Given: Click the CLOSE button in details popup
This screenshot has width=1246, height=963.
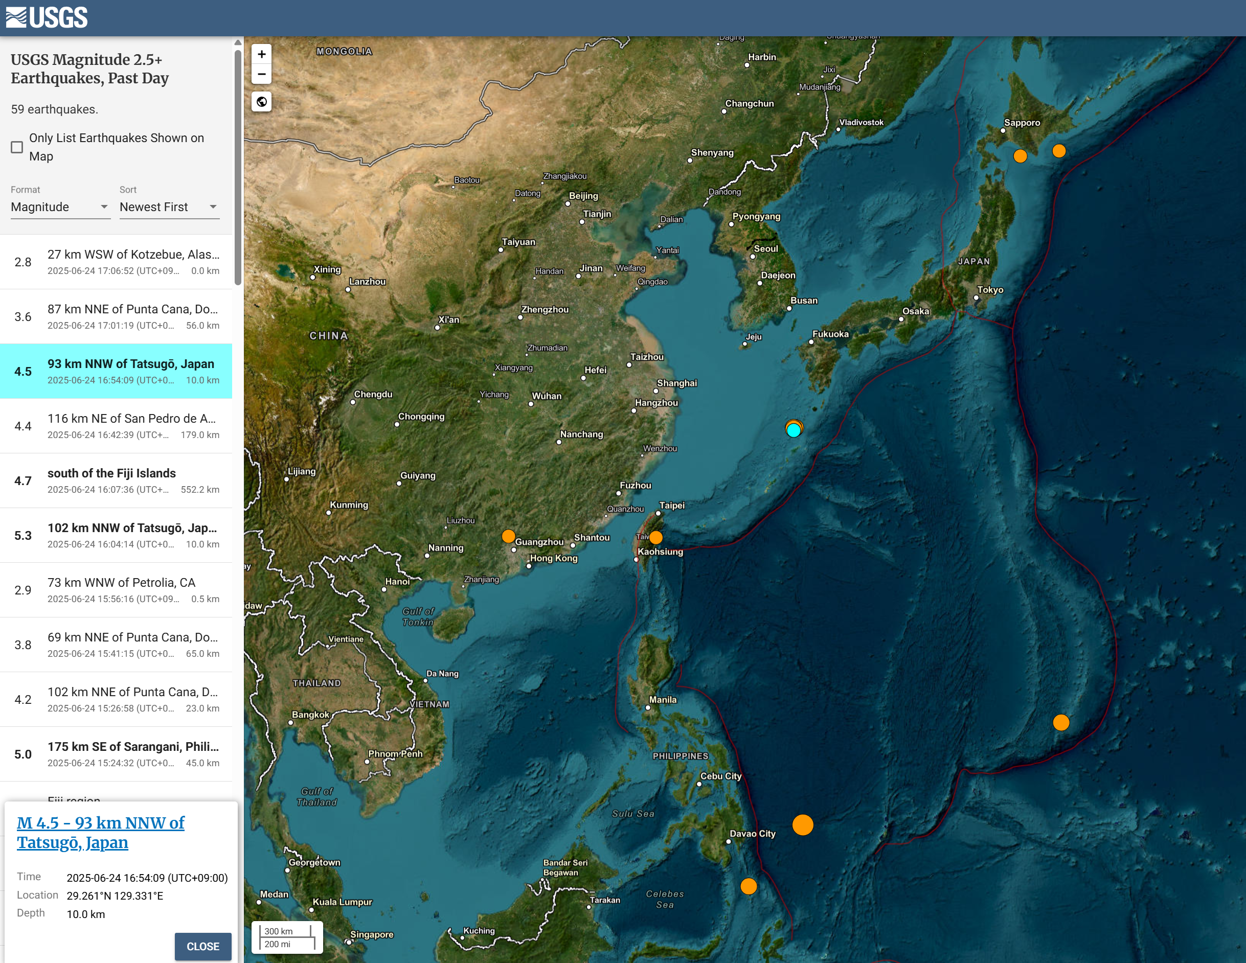Looking at the screenshot, I should [203, 946].
